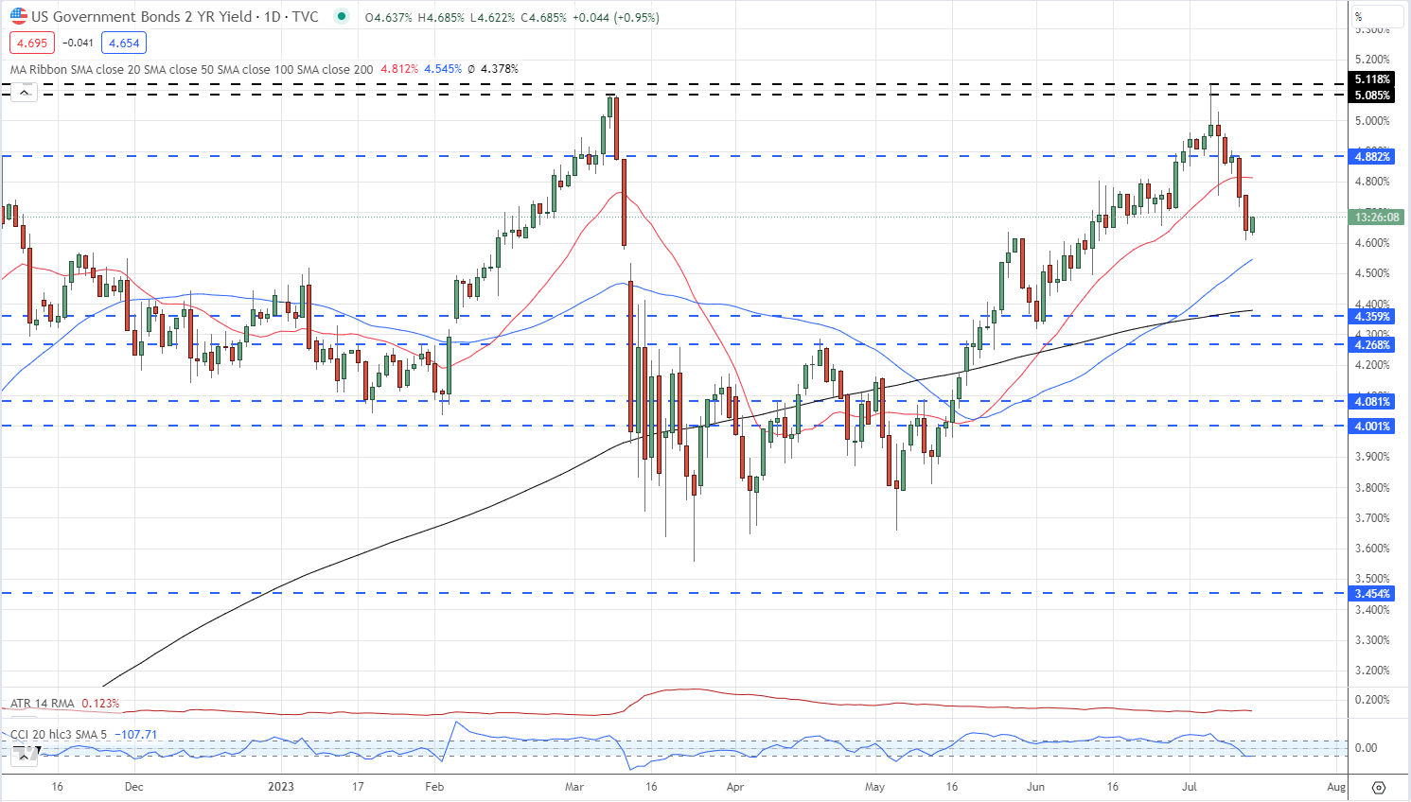
Task: Click the blue 4.545% SMA 50 value
Action: (443, 69)
